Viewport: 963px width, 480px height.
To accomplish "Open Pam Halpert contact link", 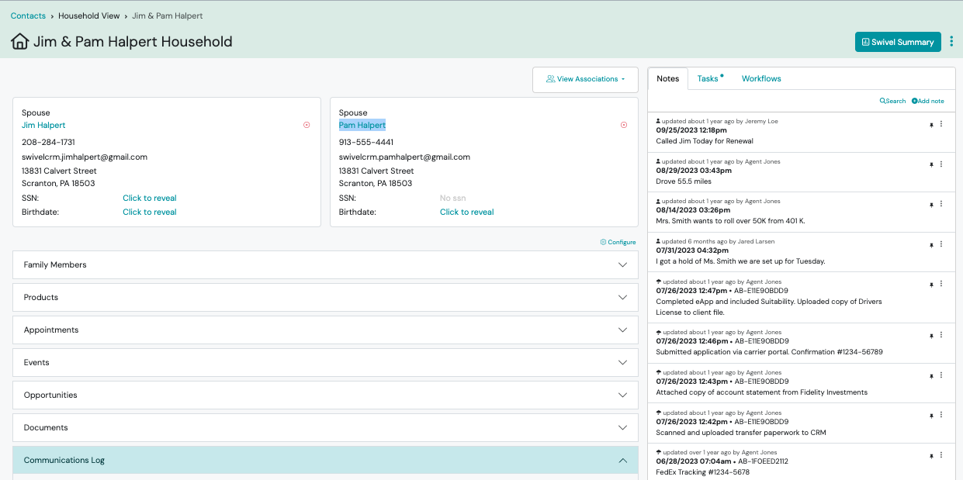I will pos(362,125).
